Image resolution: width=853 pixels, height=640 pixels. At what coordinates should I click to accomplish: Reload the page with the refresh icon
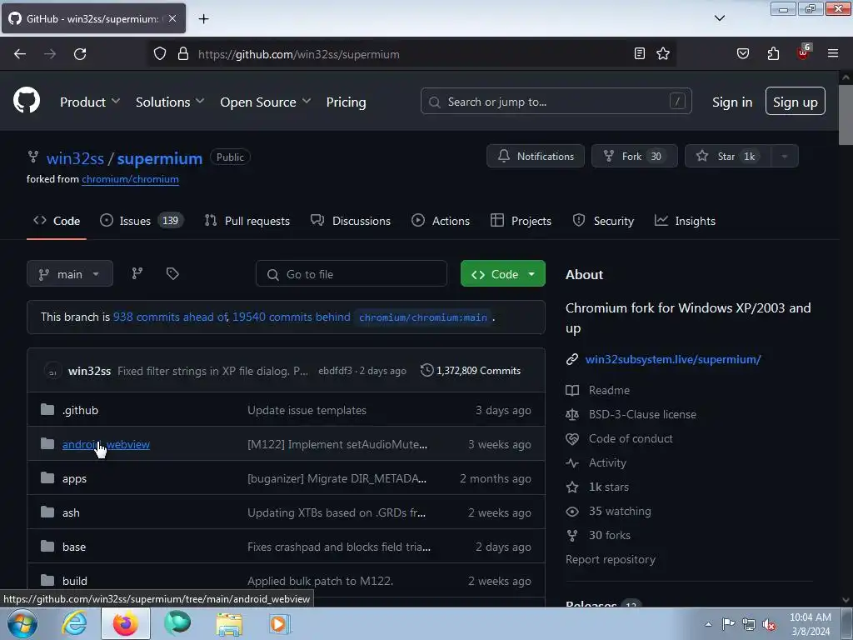tap(80, 54)
